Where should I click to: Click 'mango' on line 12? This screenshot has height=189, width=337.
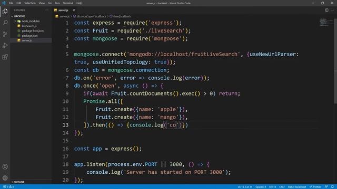click(168, 117)
